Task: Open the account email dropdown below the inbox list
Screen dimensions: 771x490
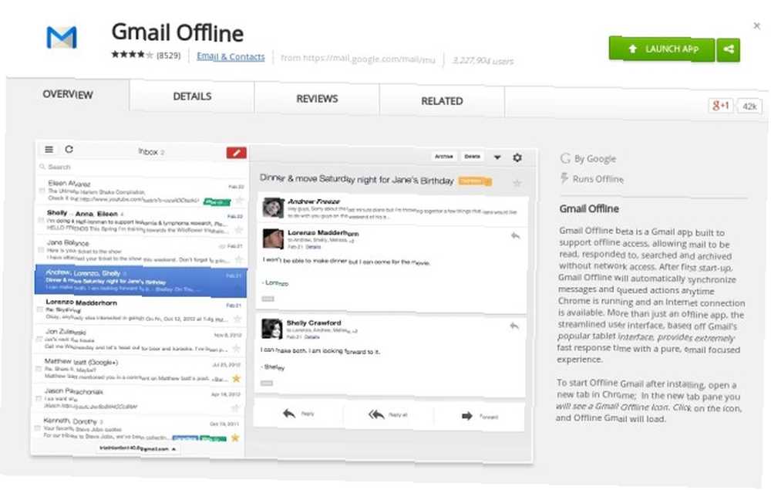Action: [138, 448]
